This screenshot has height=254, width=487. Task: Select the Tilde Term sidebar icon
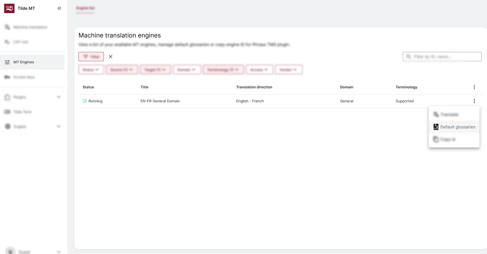(7, 112)
